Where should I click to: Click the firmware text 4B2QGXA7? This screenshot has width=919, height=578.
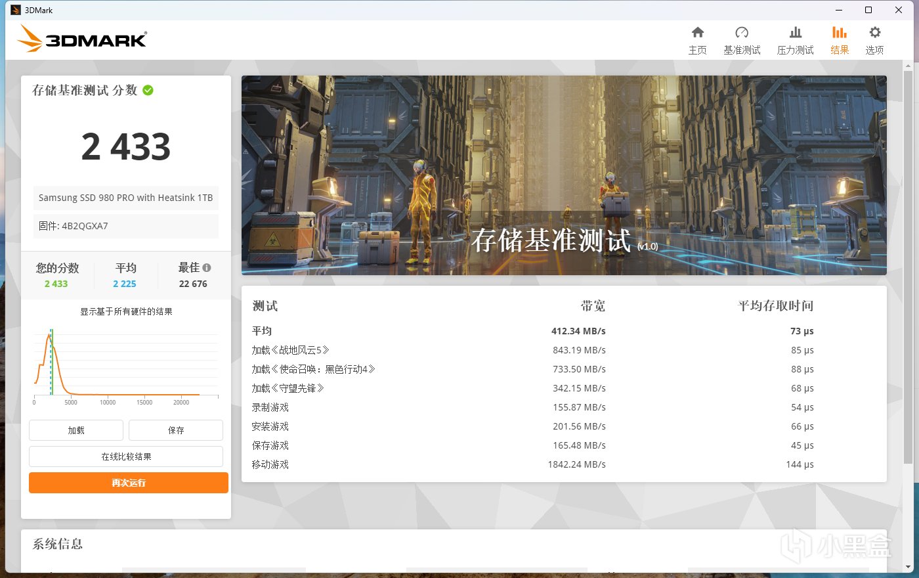[x=85, y=226]
